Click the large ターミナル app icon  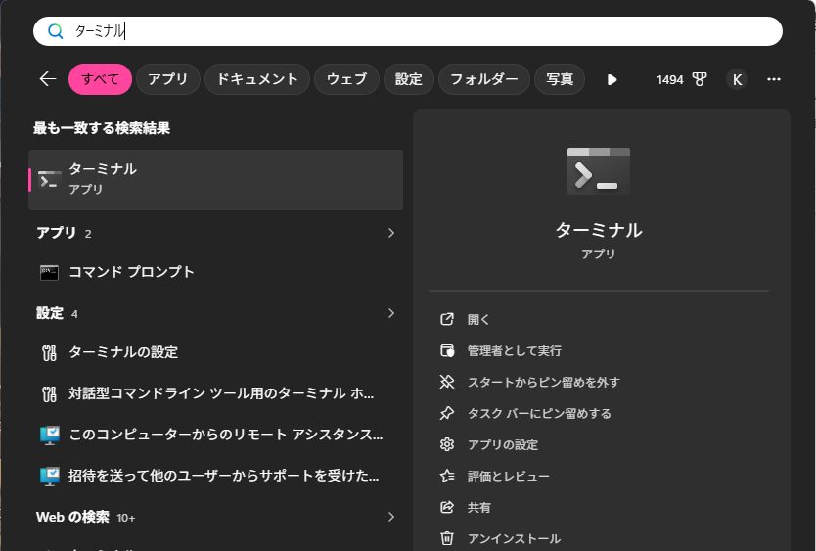point(598,171)
